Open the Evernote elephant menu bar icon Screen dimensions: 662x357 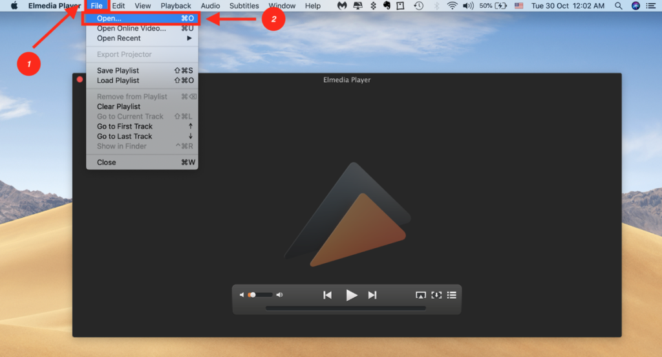coord(387,5)
